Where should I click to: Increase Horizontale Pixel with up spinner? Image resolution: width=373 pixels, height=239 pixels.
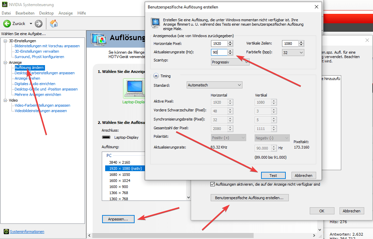(x=230, y=42)
